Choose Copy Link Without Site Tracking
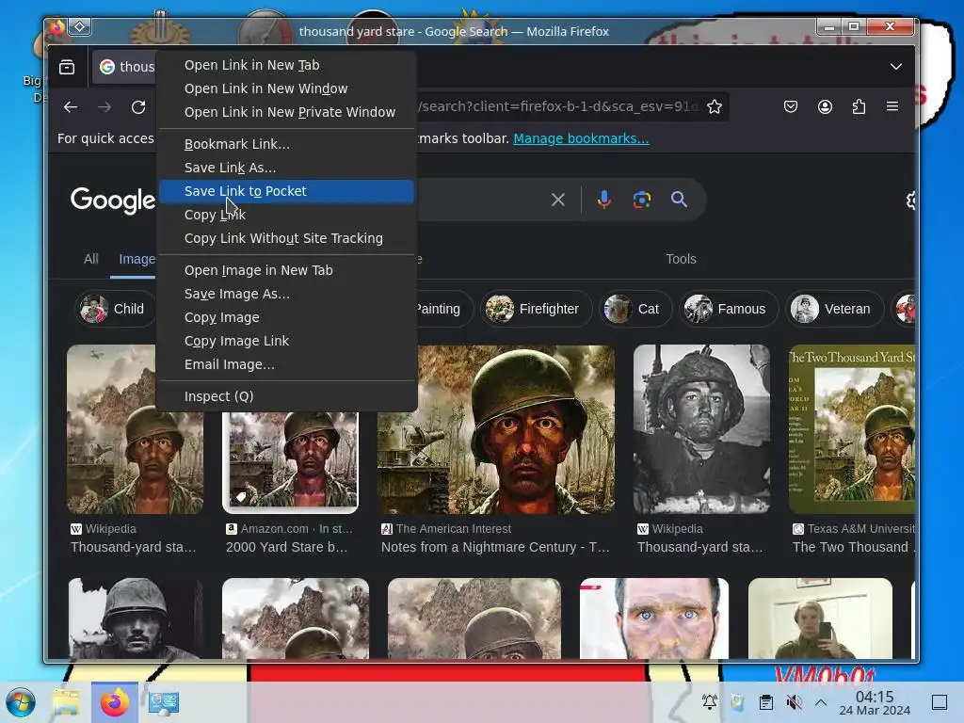This screenshot has height=723, width=964. click(x=286, y=238)
